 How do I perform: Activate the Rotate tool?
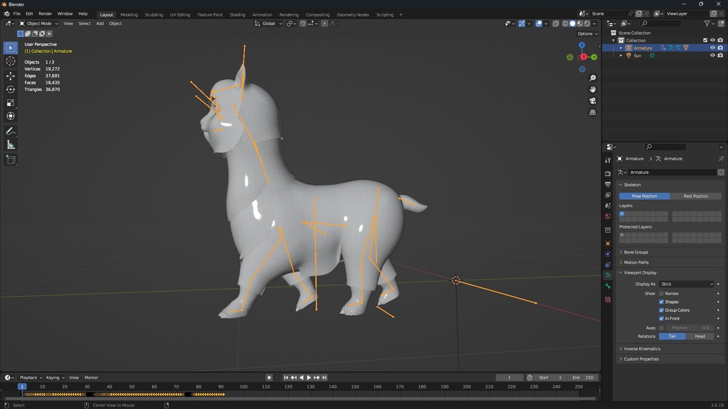(x=10, y=89)
